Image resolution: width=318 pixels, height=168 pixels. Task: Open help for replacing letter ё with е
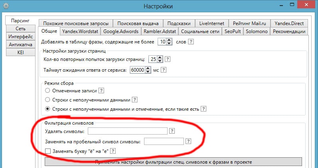click(x=113, y=151)
